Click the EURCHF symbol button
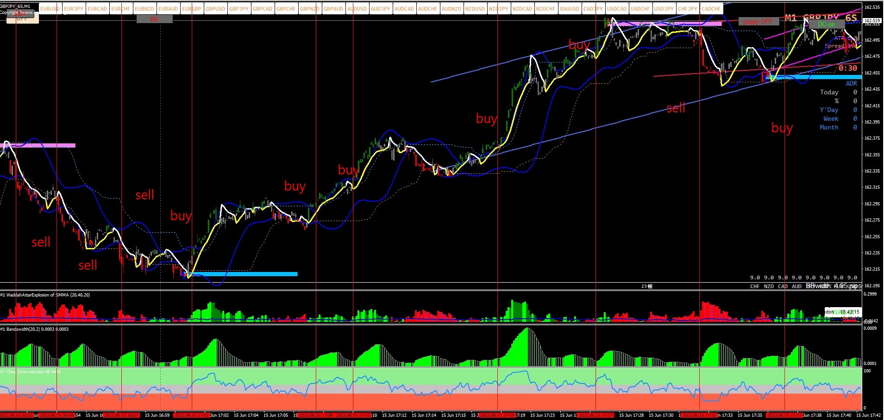The image size is (884, 420). click(x=121, y=9)
